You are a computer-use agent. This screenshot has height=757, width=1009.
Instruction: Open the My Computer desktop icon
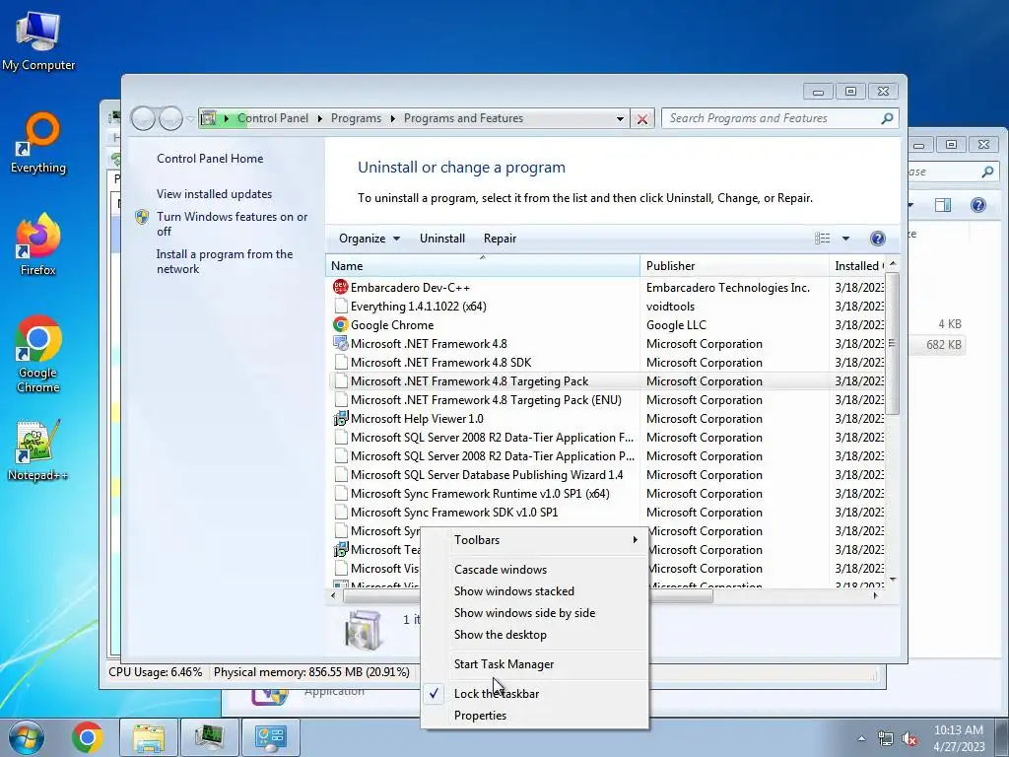click(x=38, y=40)
